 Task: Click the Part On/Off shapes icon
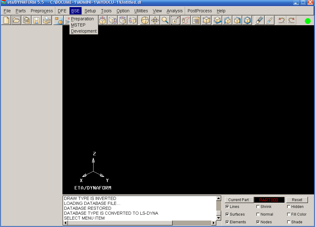tap(59, 20)
